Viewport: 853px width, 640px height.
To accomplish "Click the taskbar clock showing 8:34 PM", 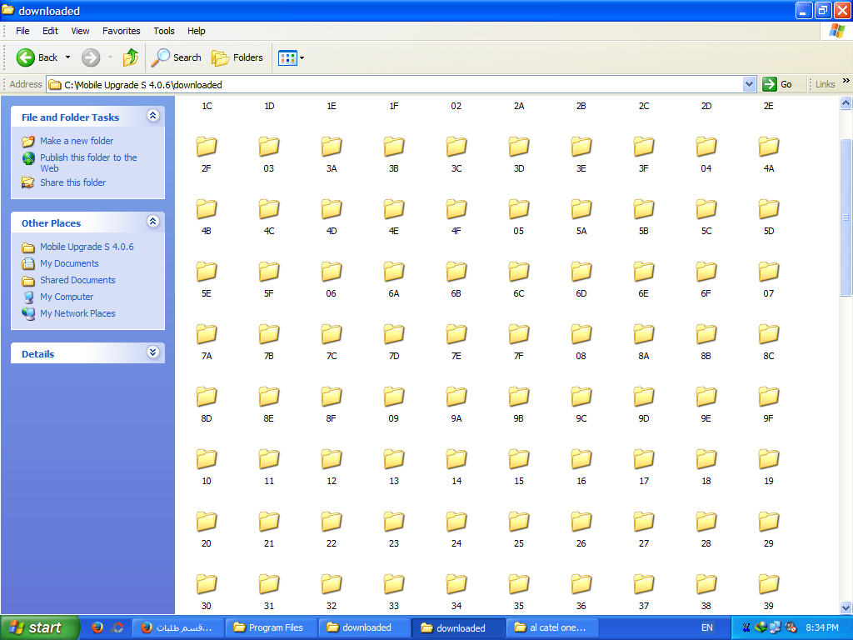I will click(x=822, y=627).
